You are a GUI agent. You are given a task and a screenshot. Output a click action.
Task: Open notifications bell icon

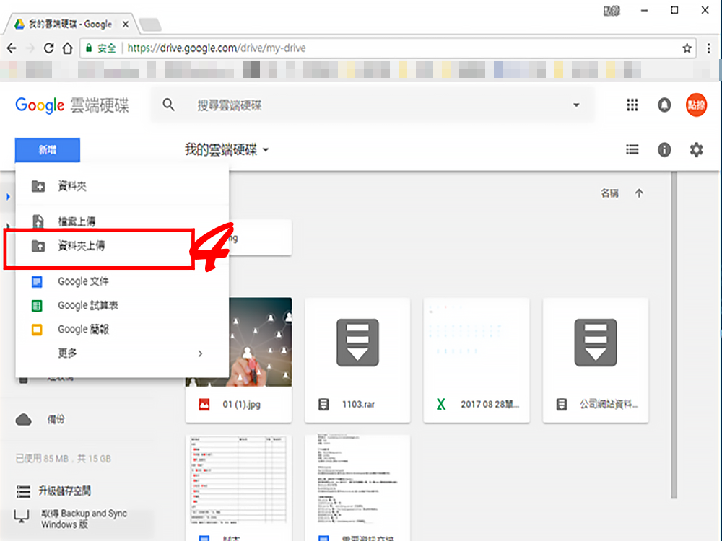click(x=664, y=105)
